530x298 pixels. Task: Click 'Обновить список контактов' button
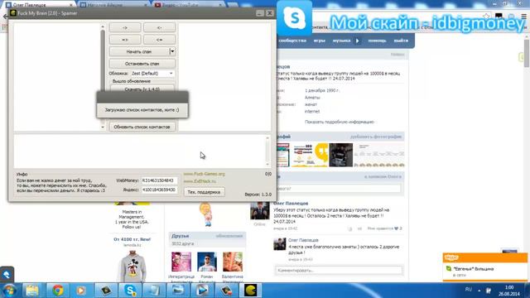[x=142, y=127]
